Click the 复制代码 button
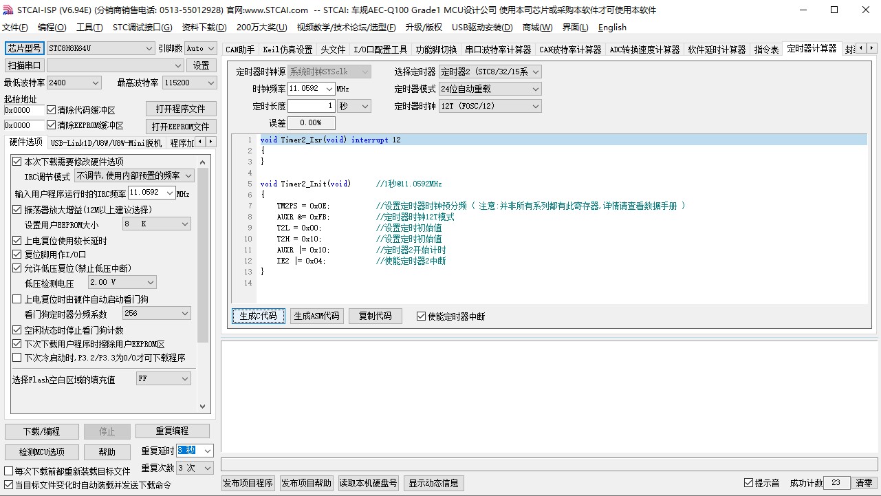Image resolution: width=881 pixels, height=496 pixels. [x=375, y=316]
